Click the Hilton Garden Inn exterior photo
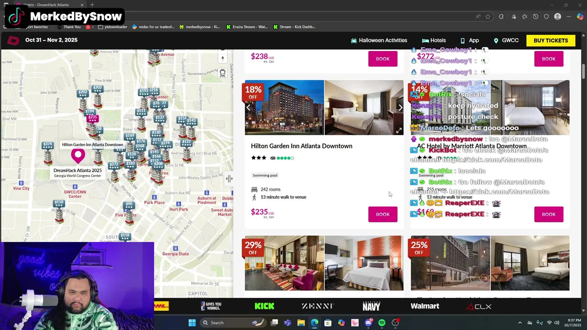The image size is (587, 330). (x=284, y=108)
